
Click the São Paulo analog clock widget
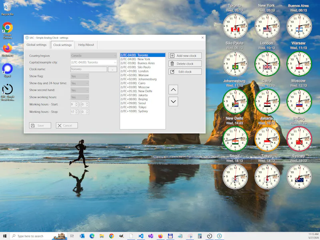[235, 64]
